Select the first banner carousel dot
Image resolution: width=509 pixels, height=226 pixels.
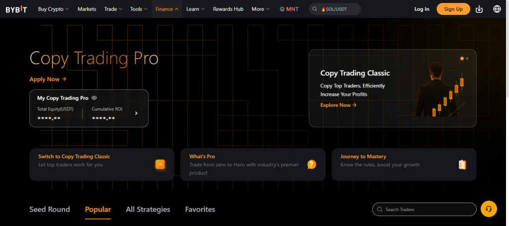pyautogui.click(x=462, y=59)
